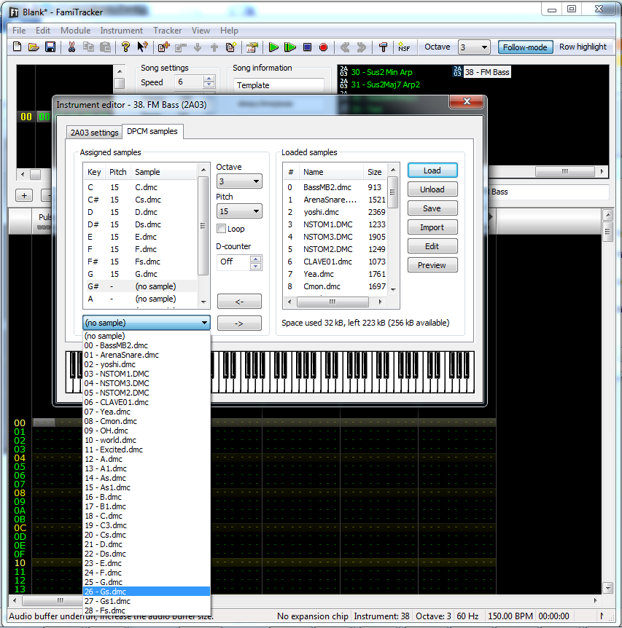
Task: Pick 27 - Gs1.dmc in the sample list
Action: coord(147,601)
